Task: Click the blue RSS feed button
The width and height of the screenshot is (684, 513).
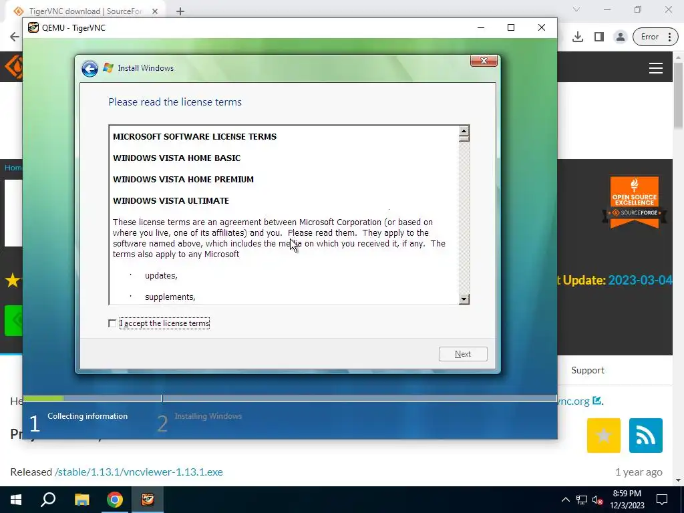Action: (646, 436)
